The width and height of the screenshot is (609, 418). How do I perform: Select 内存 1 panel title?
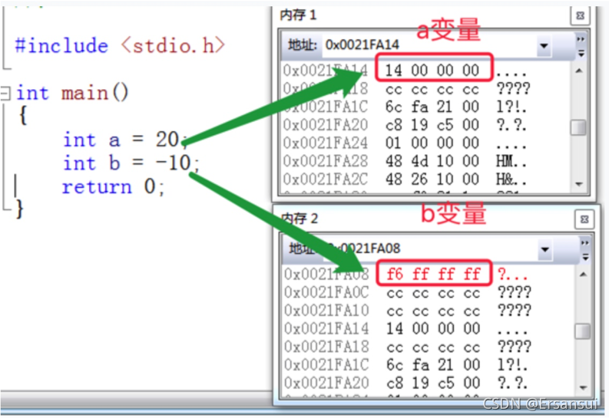pos(298,15)
